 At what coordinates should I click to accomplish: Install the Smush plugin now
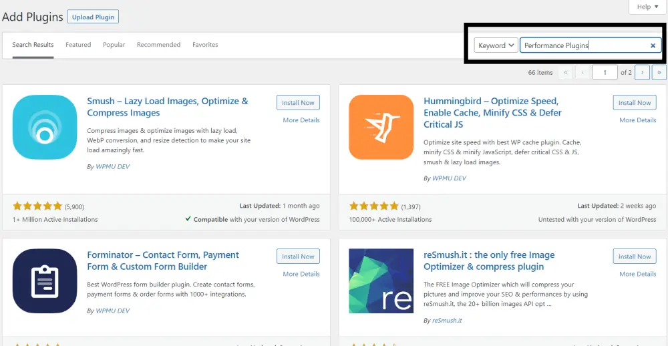tap(298, 103)
